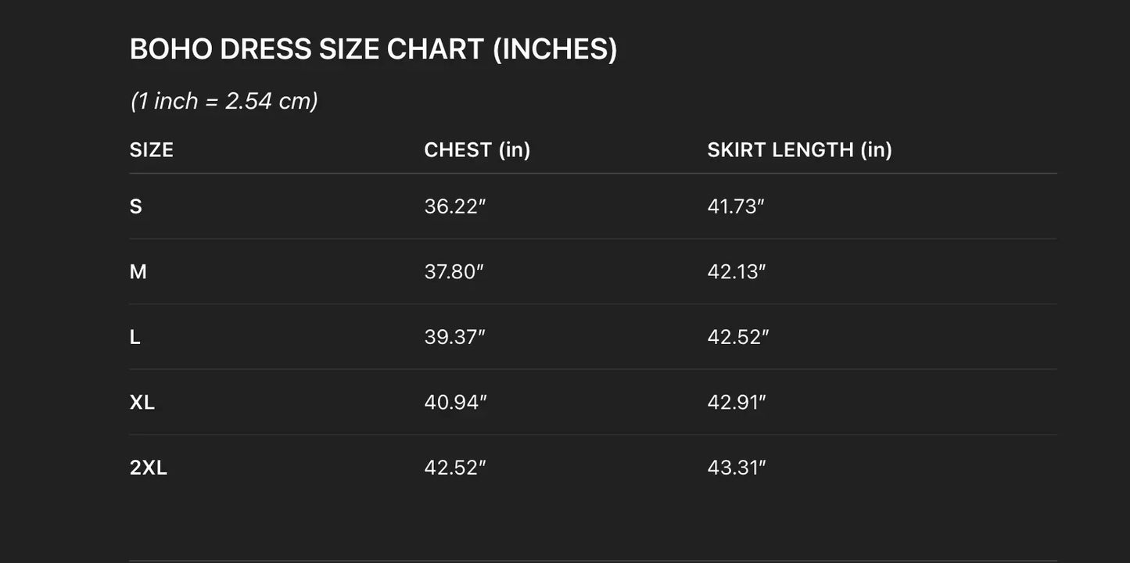Click the inch to cm conversion note

224,101
